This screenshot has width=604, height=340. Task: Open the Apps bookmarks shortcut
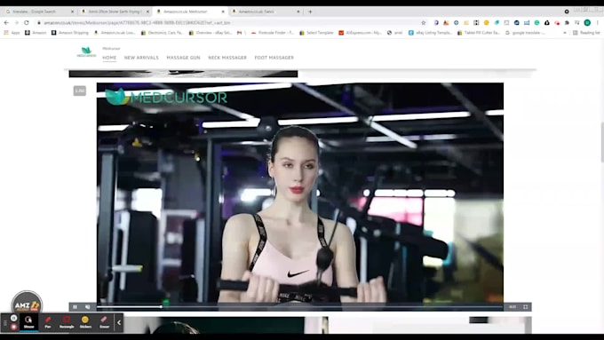12,33
